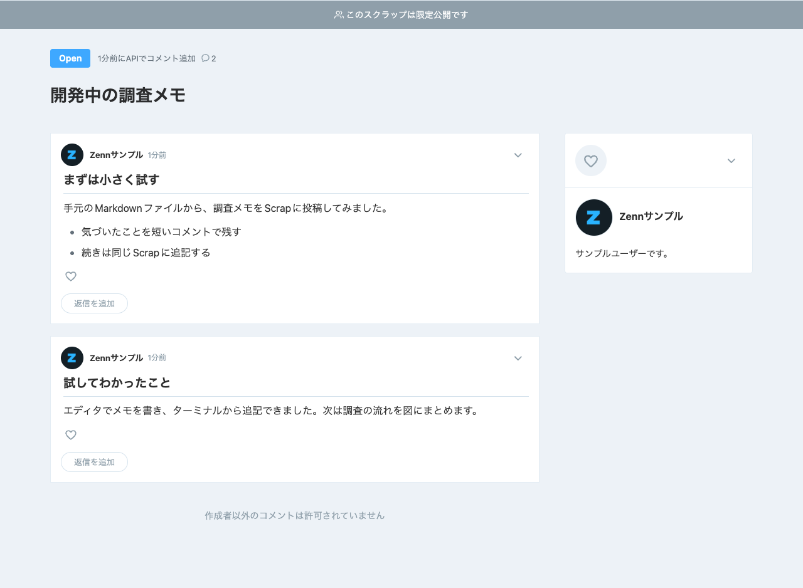Like the "まずは小さく試す" comment heart icon
Screen dimensions: 803x588
pyautogui.click(x=71, y=276)
